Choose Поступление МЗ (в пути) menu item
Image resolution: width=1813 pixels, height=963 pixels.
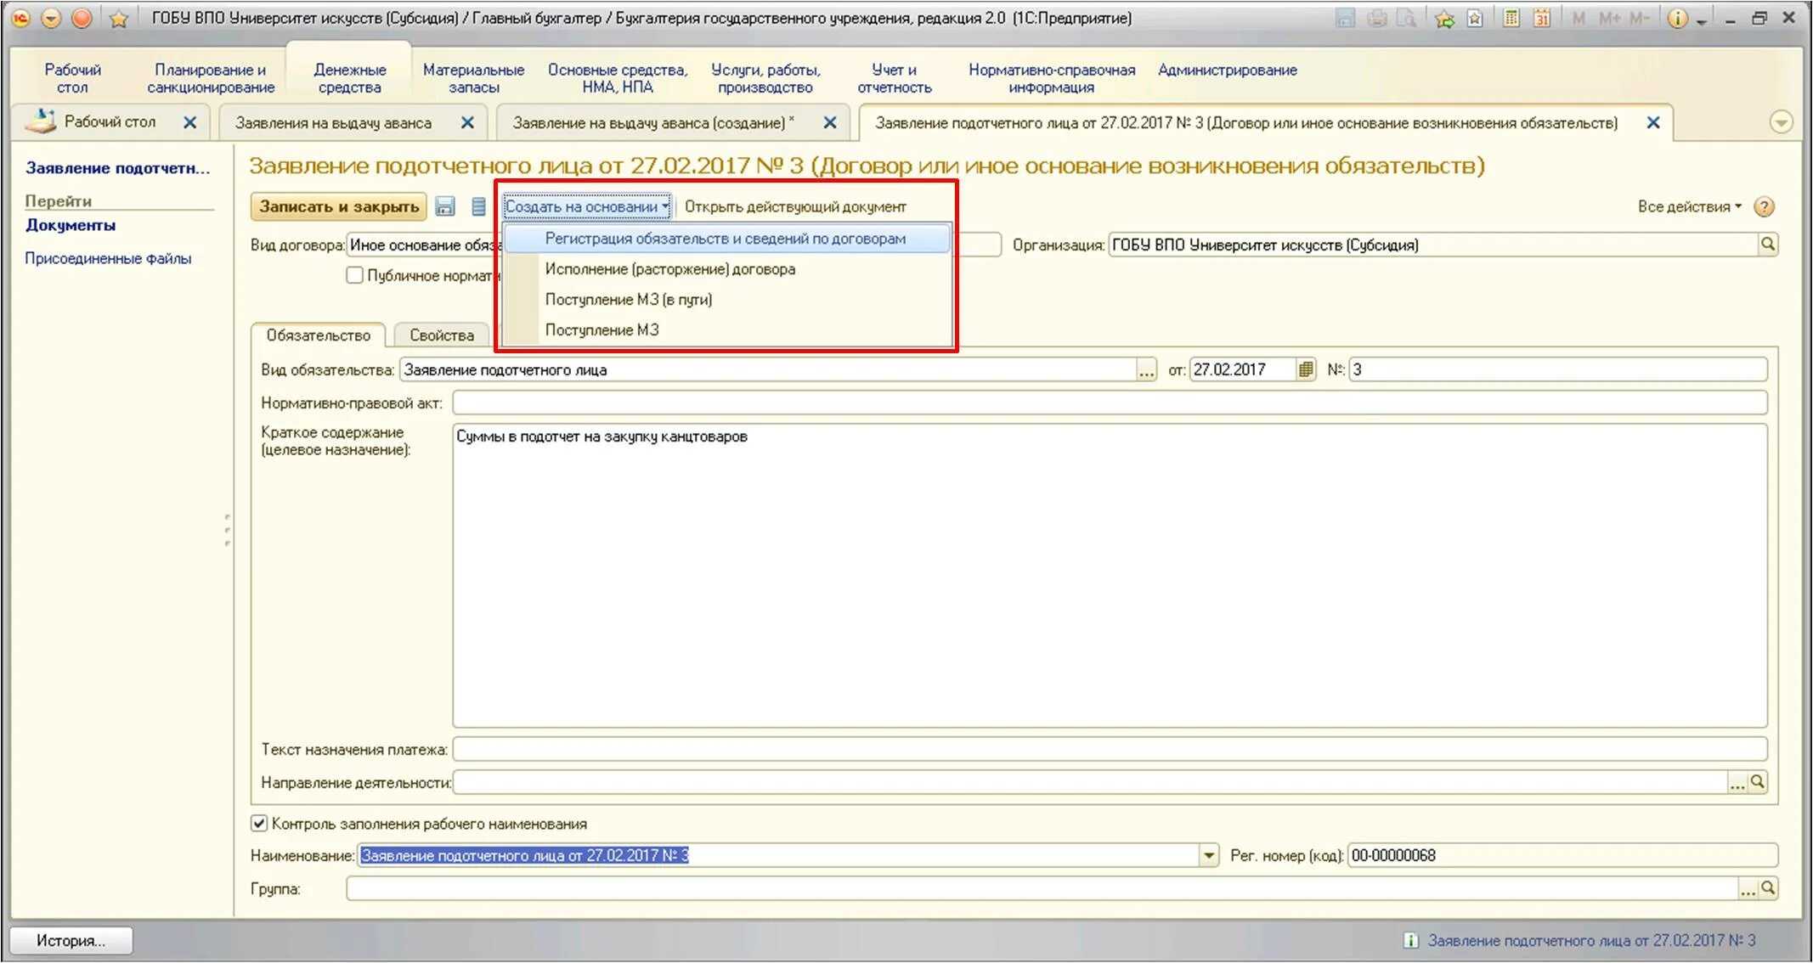(x=726, y=299)
